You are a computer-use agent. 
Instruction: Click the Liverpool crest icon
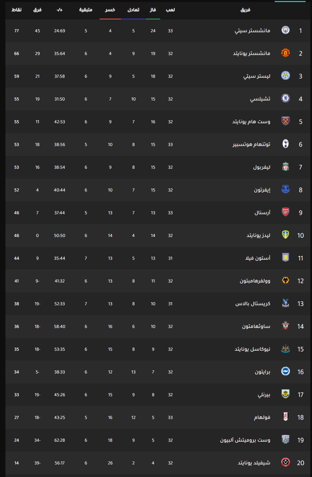[x=286, y=167]
